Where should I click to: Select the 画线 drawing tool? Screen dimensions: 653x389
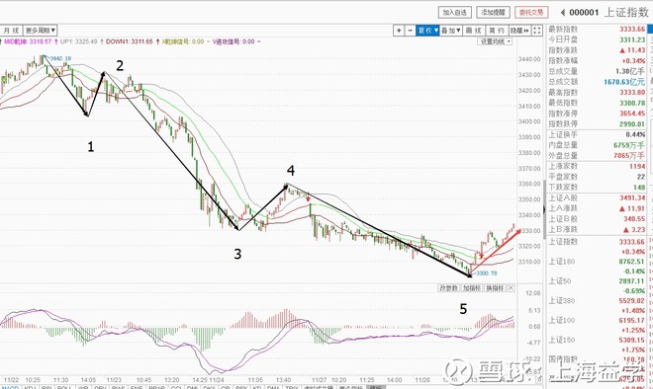(474, 31)
